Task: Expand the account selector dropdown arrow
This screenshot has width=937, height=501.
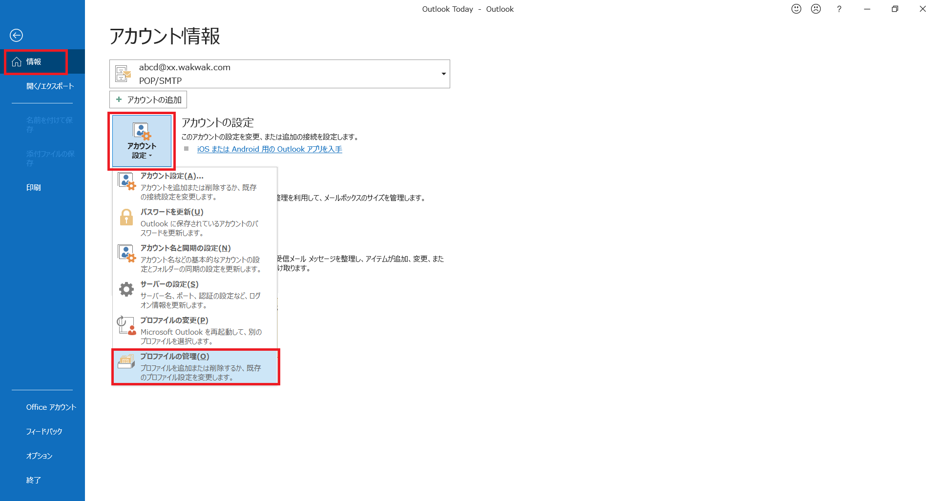Action: (x=443, y=74)
